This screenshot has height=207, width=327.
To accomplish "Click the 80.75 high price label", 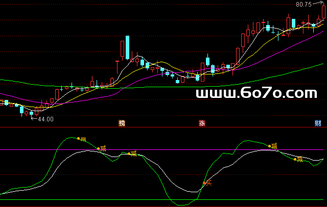I will [303, 5].
